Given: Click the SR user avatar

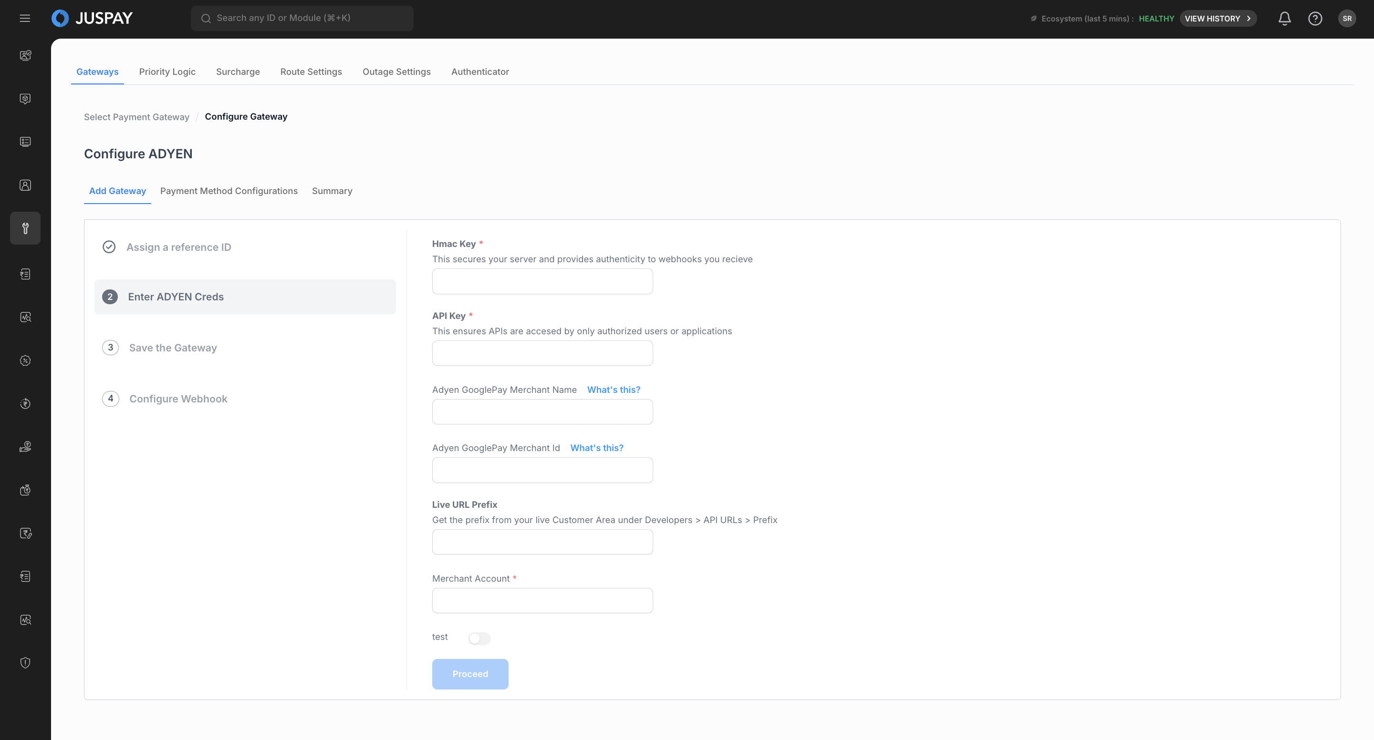Looking at the screenshot, I should pyautogui.click(x=1347, y=19).
